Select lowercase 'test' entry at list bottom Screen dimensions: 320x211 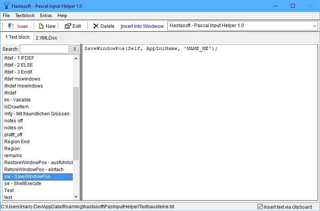tap(38, 197)
